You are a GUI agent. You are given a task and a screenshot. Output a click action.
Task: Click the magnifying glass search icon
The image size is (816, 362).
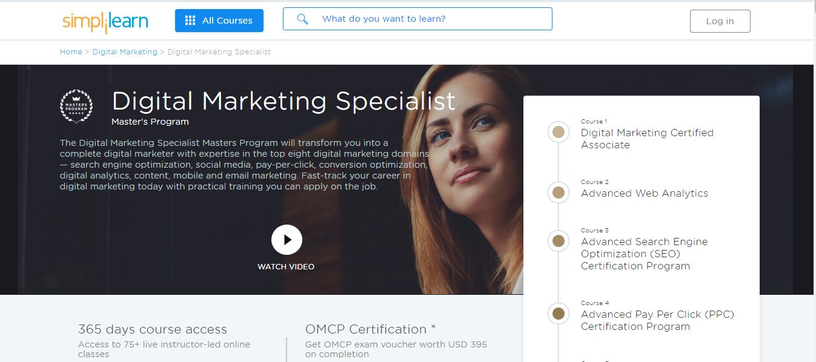(x=302, y=19)
